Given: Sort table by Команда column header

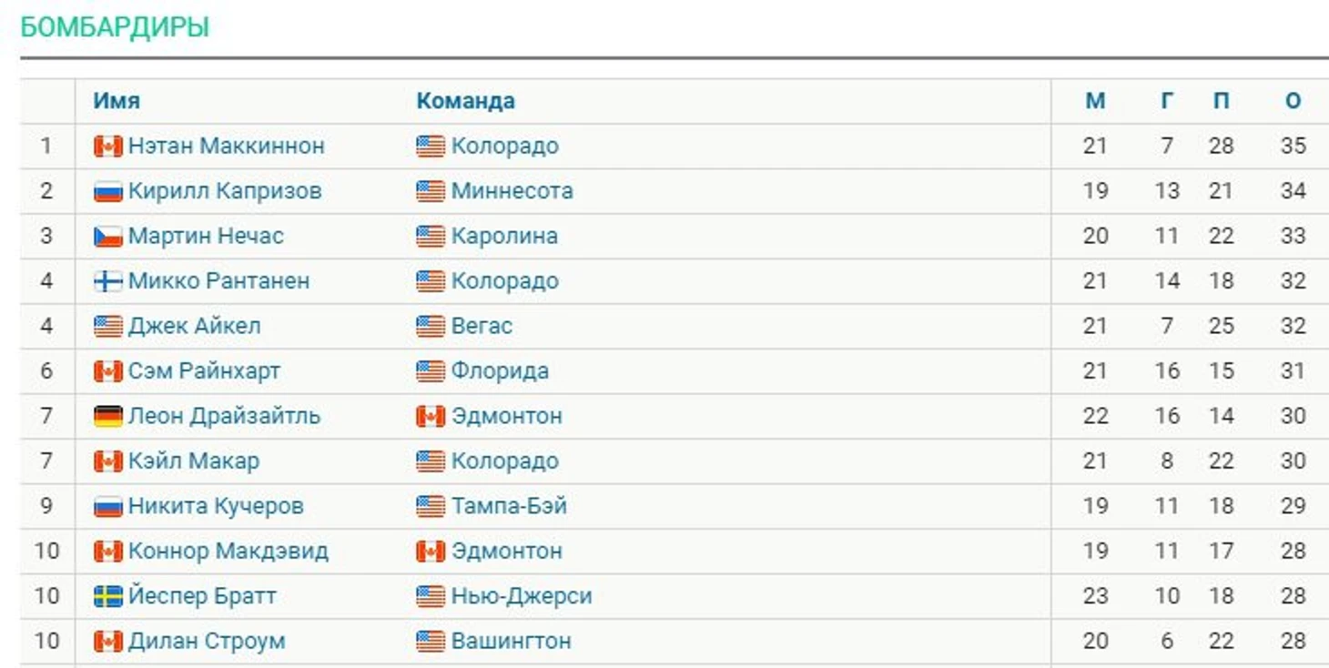Looking at the screenshot, I should click(x=466, y=101).
